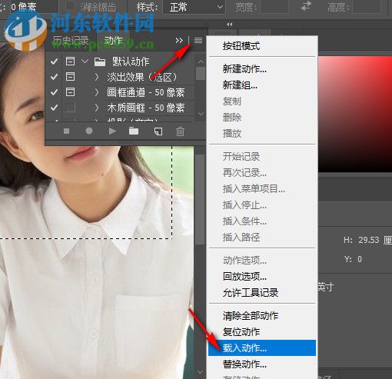The height and width of the screenshot is (379, 392).
Task: Expand the 淡出效果（选区）action chevron
Action: pyautogui.click(x=97, y=77)
